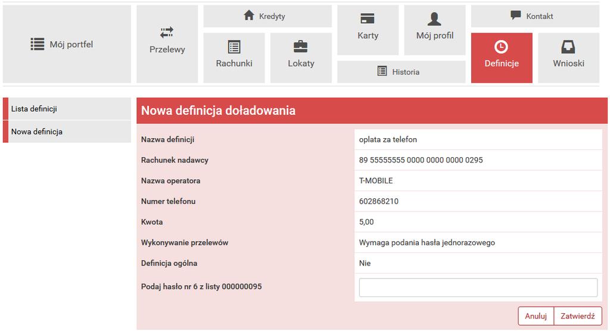Click the 'Rachunek nadawcy' label
Screen dimensions: 610x331
tap(175, 160)
